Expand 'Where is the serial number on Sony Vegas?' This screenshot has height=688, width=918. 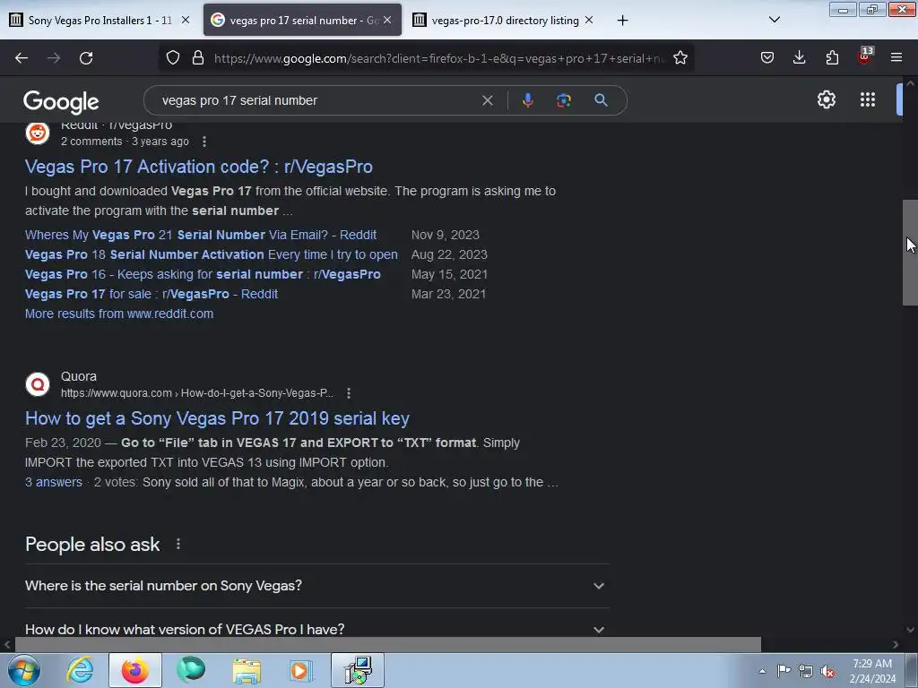pos(316,586)
